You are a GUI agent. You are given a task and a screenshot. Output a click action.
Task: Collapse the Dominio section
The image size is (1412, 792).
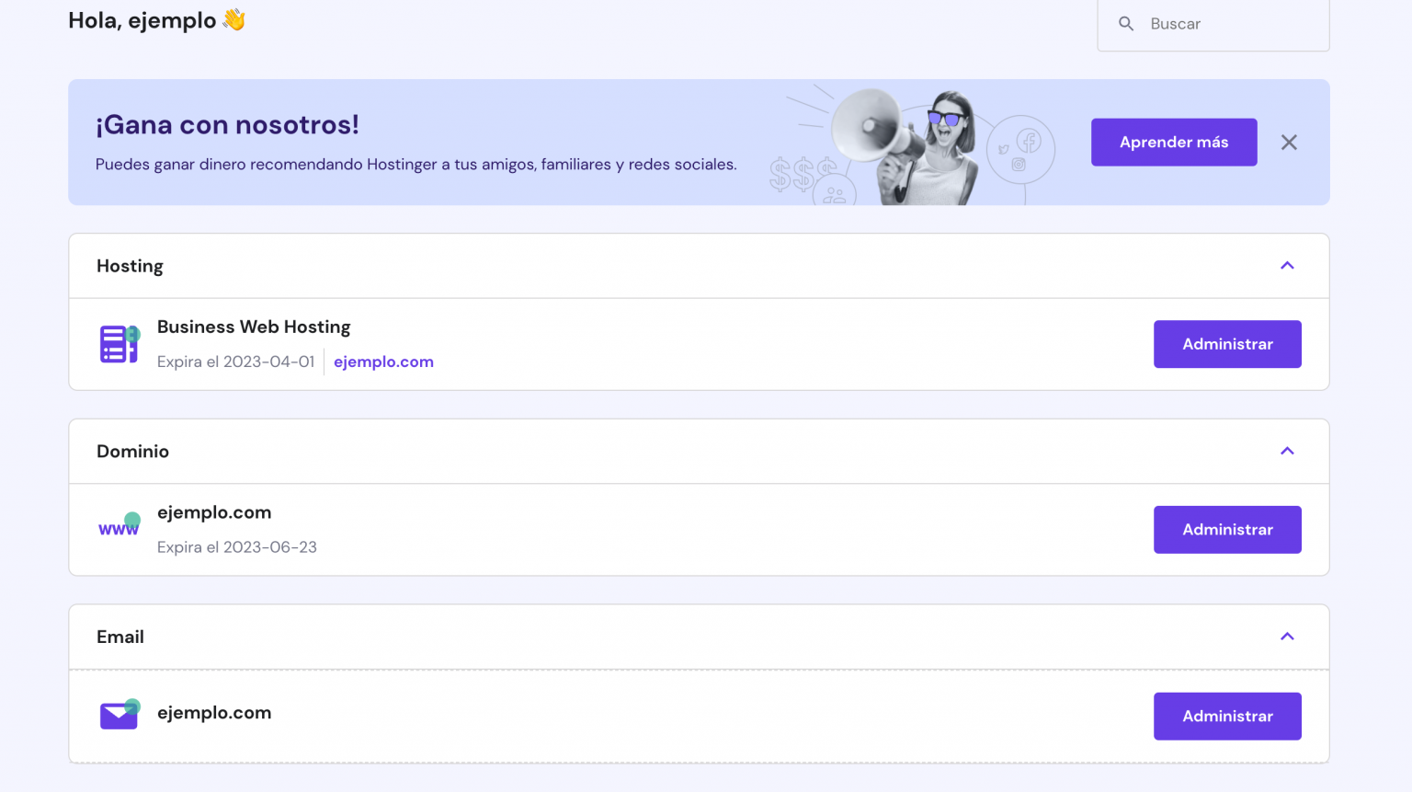coord(1288,452)
